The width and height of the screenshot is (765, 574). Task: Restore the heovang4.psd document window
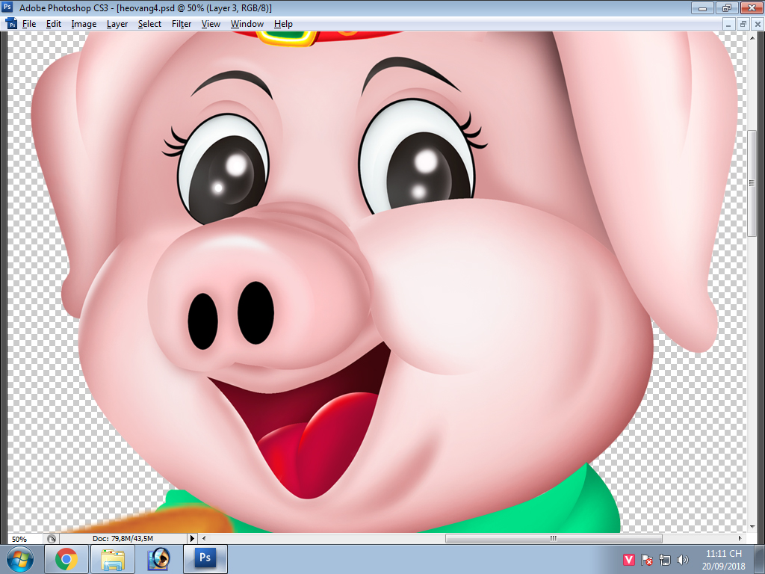click(x=742, y=23)
